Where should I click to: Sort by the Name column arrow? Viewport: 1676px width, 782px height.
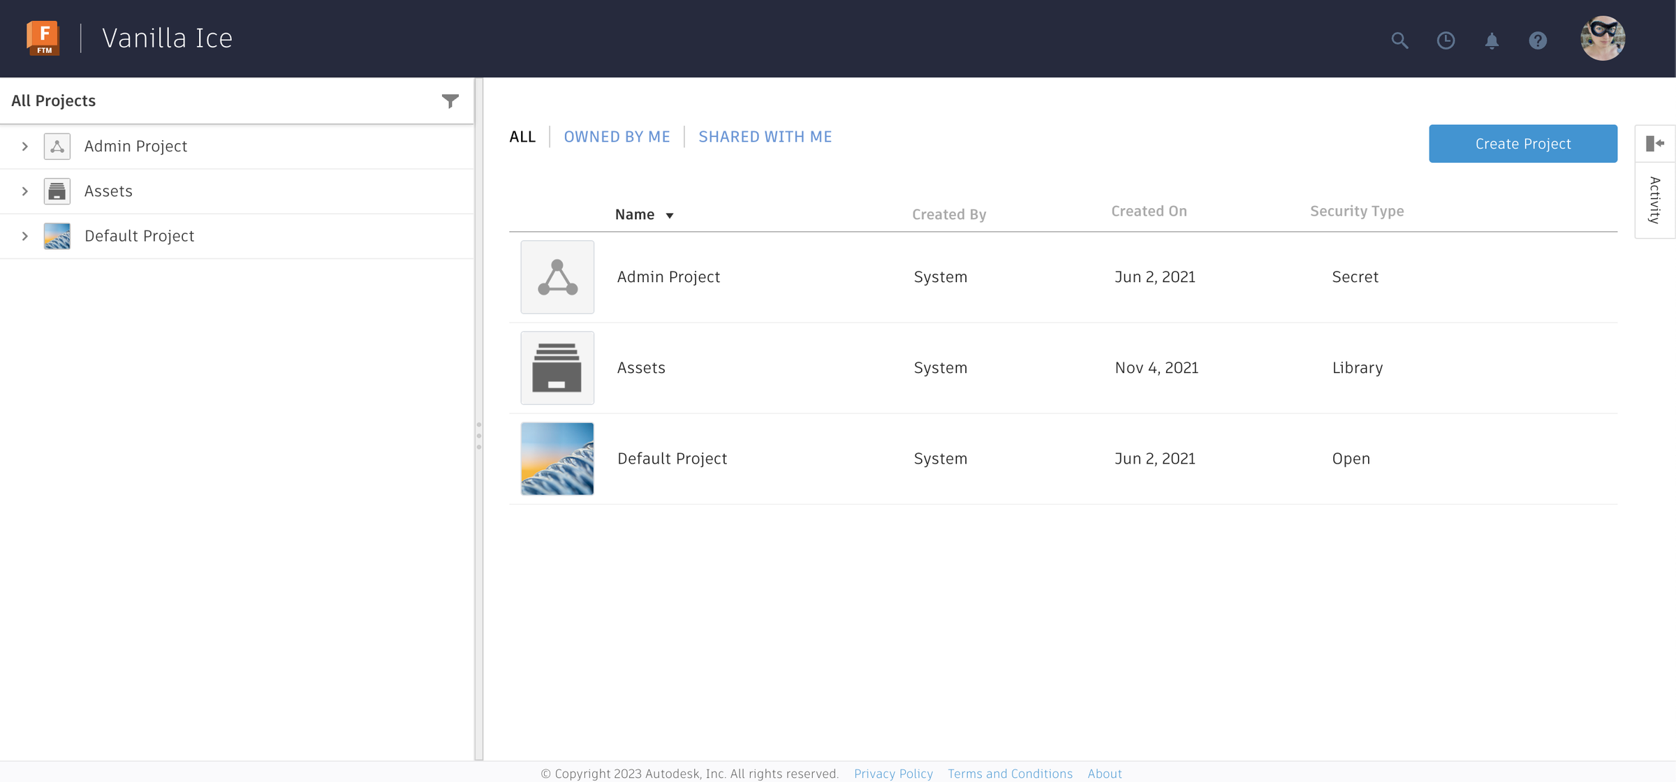[x=669, y=215]
